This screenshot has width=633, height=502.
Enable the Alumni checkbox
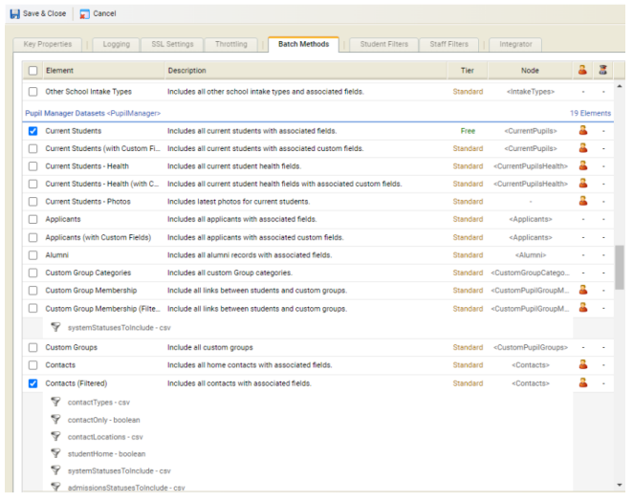33,255
